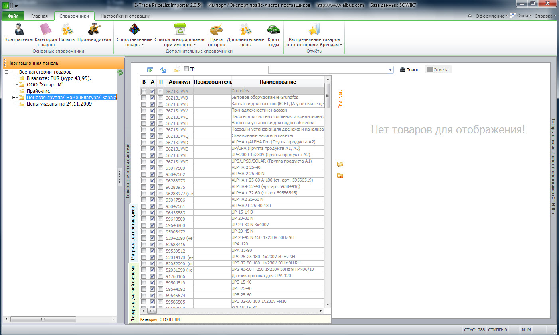This screenshot has width=559, height=335.
Task: Open Распределение товаров по категориям-брендам report
Action: [314, 35]
